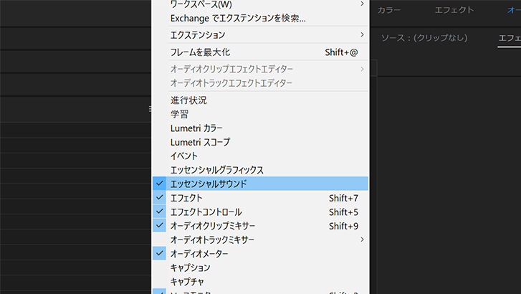The image size is (521, 294).
Task: Open the エッセンシャルグラフィックス panel
Action: coord(260,170)
